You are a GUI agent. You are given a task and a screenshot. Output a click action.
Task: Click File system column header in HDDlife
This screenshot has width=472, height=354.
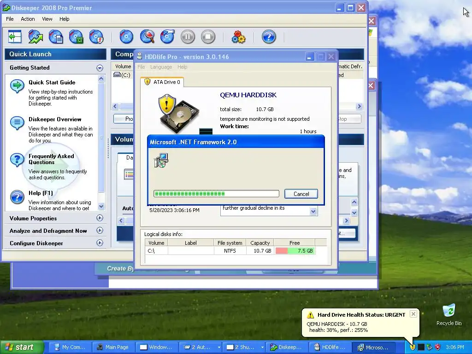pyautogui.click(x=230, y=242)
